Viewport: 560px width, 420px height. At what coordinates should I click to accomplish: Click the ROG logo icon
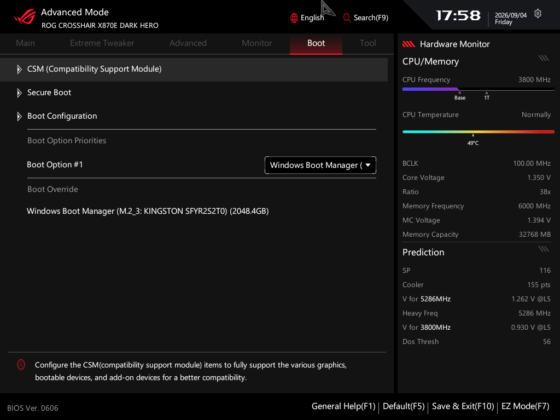[25, 17]
